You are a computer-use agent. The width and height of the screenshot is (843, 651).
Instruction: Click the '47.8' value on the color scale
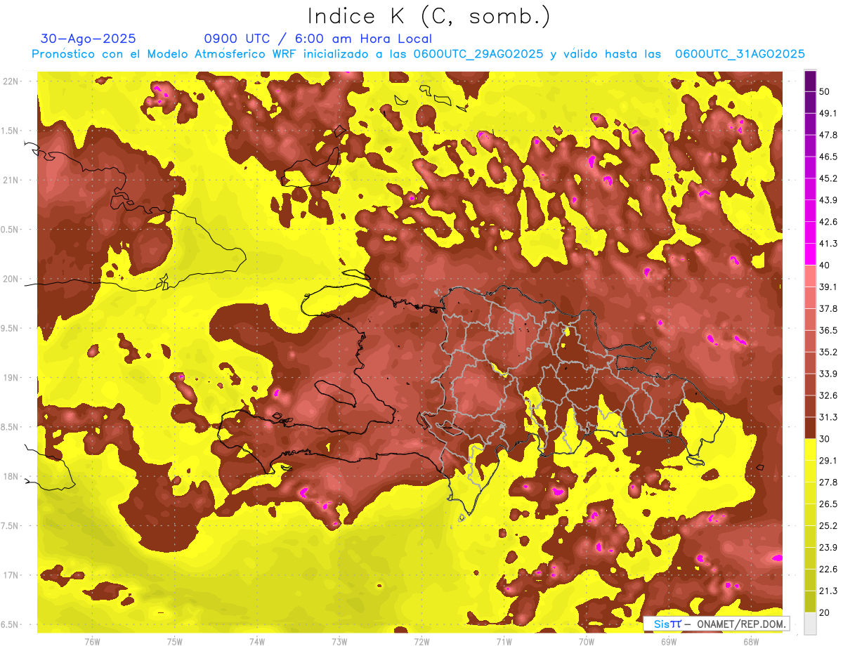[828, 135]
